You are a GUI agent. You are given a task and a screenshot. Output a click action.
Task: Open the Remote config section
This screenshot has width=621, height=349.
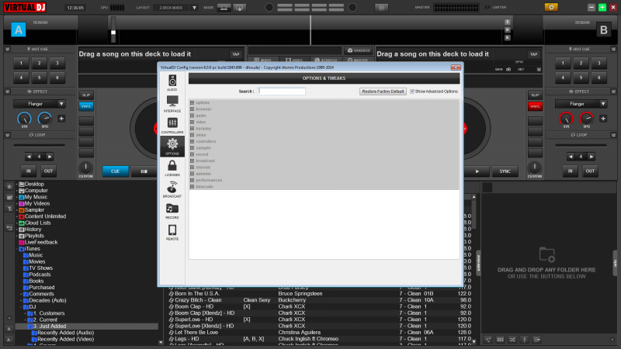tap(172, 232)
